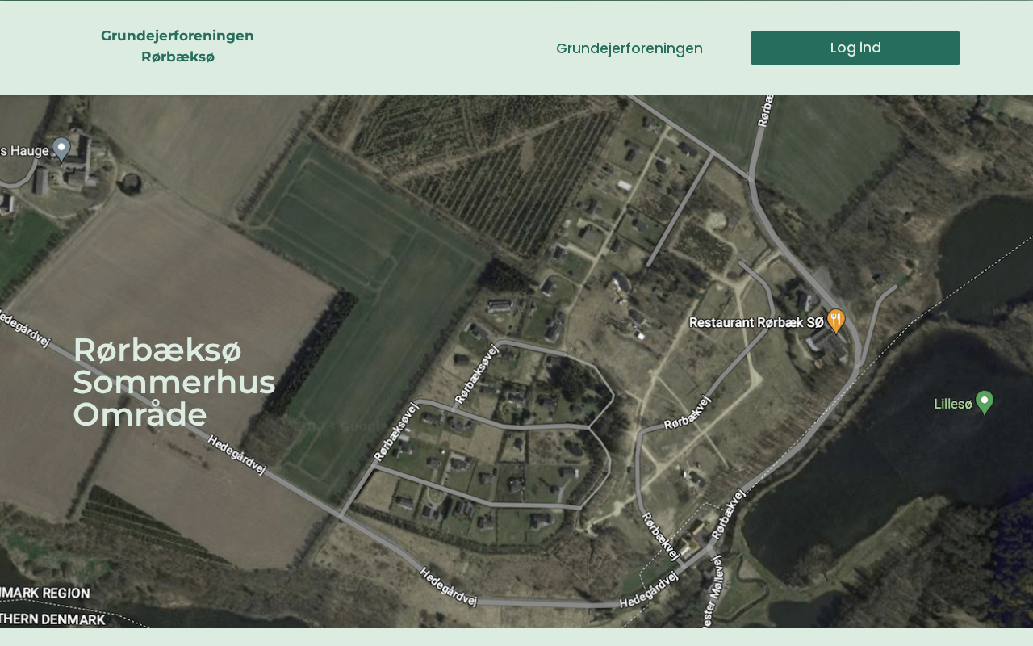Click Hedegårdvej label just below Område heading

[x=236, y=455]
